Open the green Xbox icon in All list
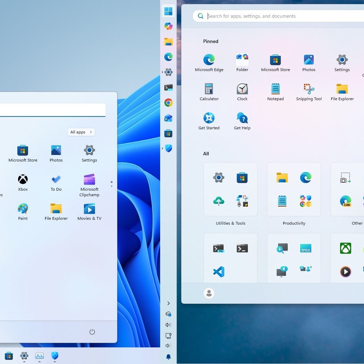This screenshot has height=364, width=364. [x=345, y=248]
